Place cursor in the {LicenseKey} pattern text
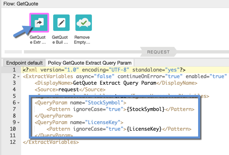 [x=144, y=129]
